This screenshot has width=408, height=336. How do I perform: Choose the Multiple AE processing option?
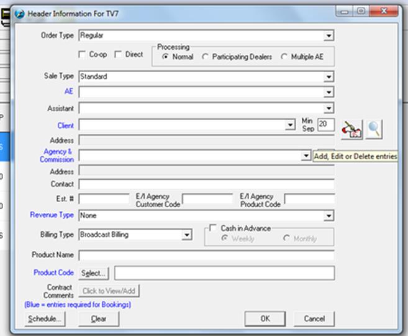coord(285,57)
